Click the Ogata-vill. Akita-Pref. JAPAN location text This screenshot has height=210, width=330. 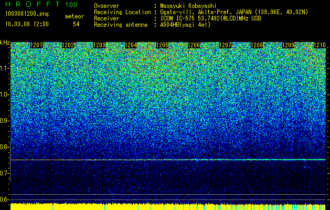(234, 12)
